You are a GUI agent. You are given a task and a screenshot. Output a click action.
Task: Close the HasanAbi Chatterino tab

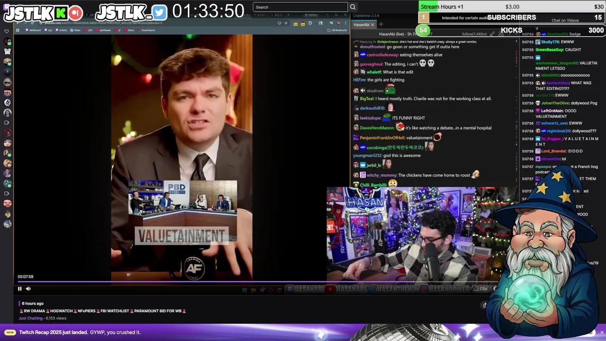click(373, 25)
